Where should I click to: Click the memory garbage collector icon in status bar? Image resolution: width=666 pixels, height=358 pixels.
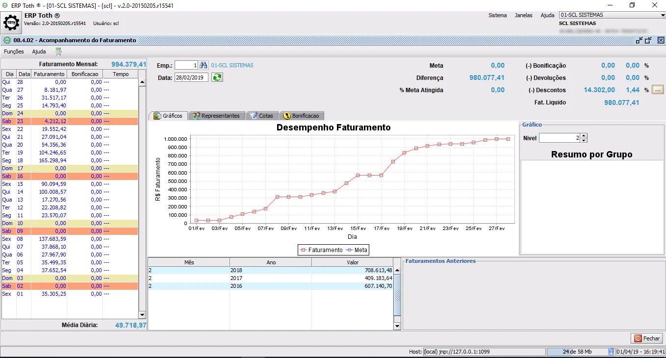[611, 352]
